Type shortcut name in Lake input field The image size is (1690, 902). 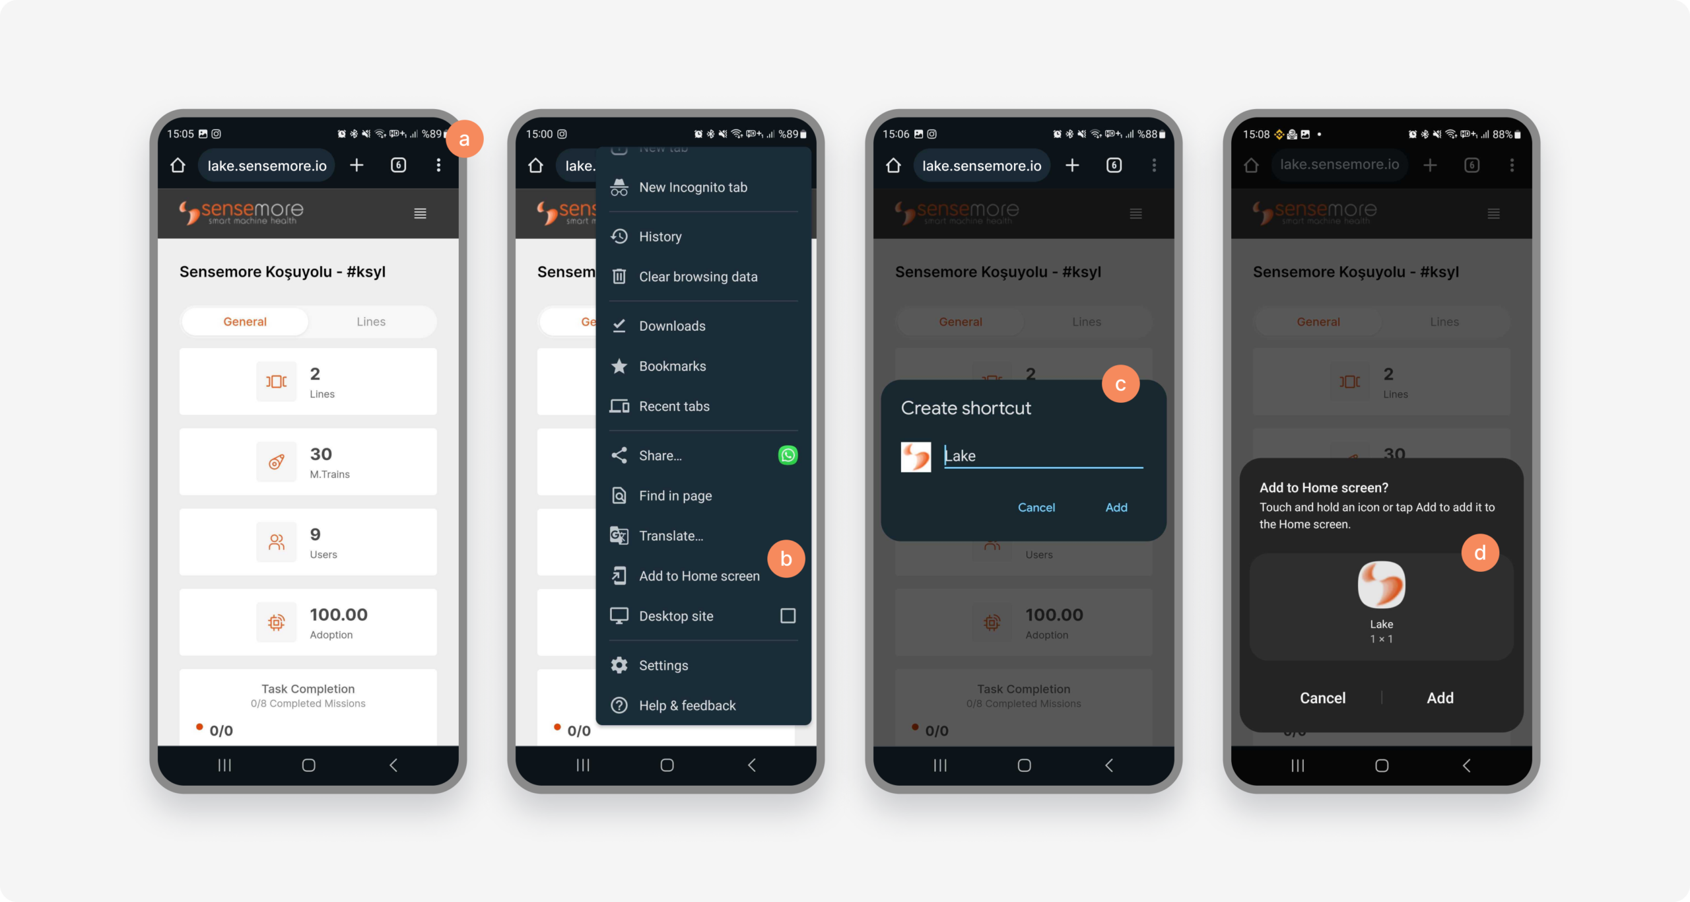[x=1044, y=455]
